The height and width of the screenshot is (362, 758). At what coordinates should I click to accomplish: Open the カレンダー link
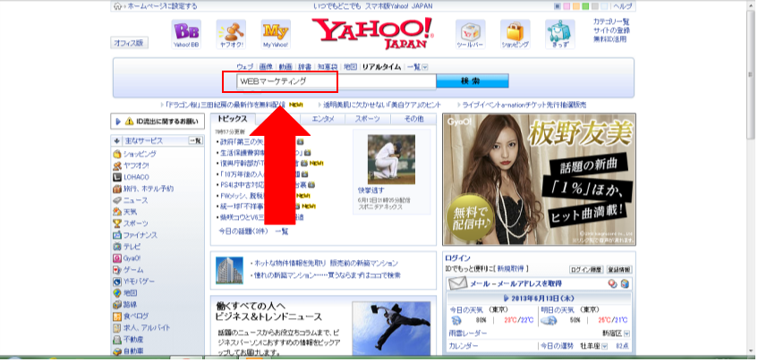click(464, 347)
